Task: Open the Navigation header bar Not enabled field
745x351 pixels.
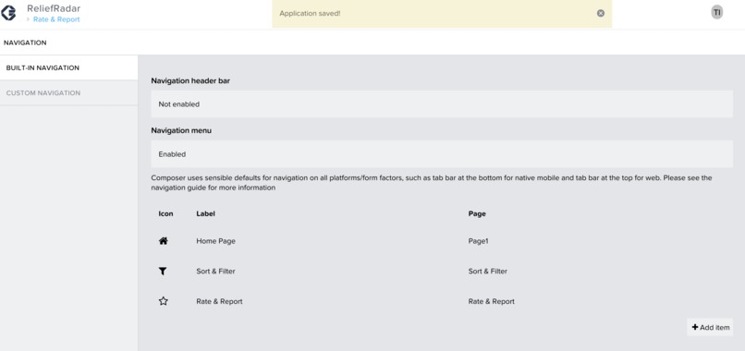Action: [442, 104]
